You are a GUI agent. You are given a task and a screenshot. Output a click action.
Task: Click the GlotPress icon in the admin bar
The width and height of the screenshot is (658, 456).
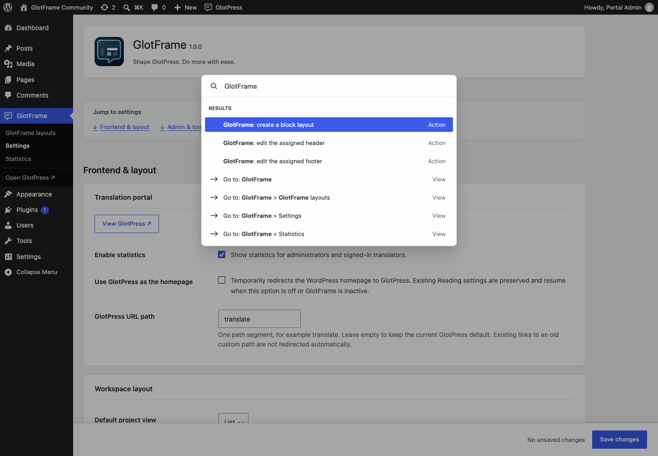point(208,7)
